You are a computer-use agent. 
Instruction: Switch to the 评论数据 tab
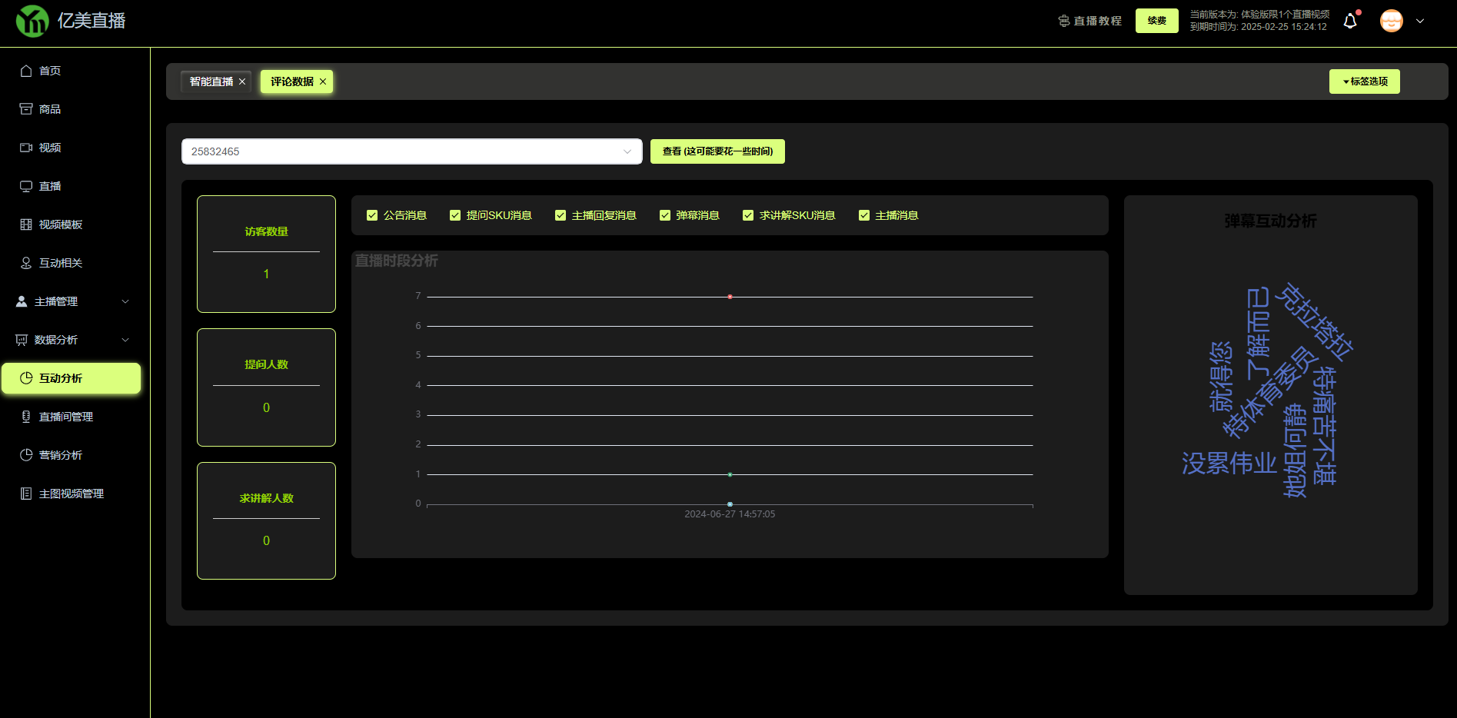(291, 81)
